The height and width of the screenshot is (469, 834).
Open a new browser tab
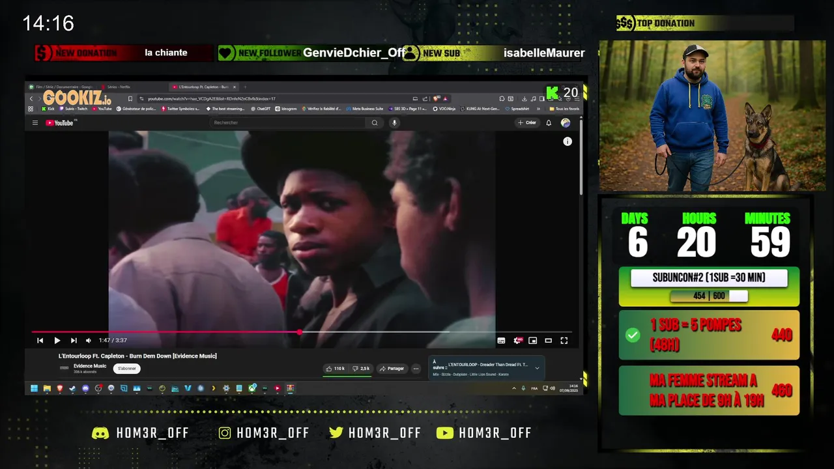point(245,87)
